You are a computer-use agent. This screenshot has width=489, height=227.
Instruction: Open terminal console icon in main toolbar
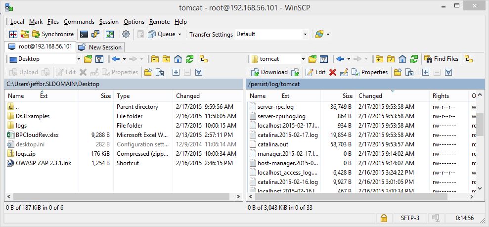[84, 34]
